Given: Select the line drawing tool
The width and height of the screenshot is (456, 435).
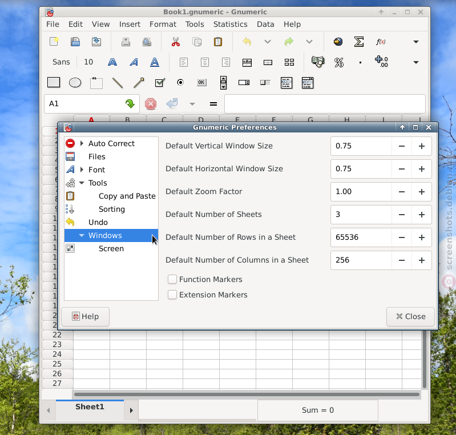Looking at the screenshot, I should click(x=118, y=83).
